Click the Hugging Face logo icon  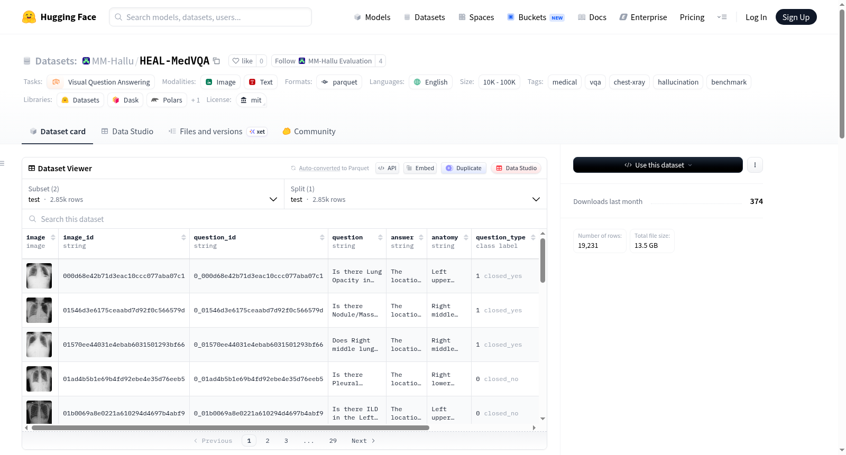[29, 17]
